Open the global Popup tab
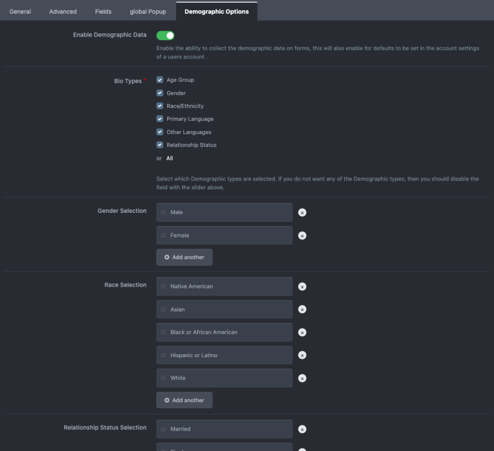The width and height of the screenshot is (494, 451). 148,11
